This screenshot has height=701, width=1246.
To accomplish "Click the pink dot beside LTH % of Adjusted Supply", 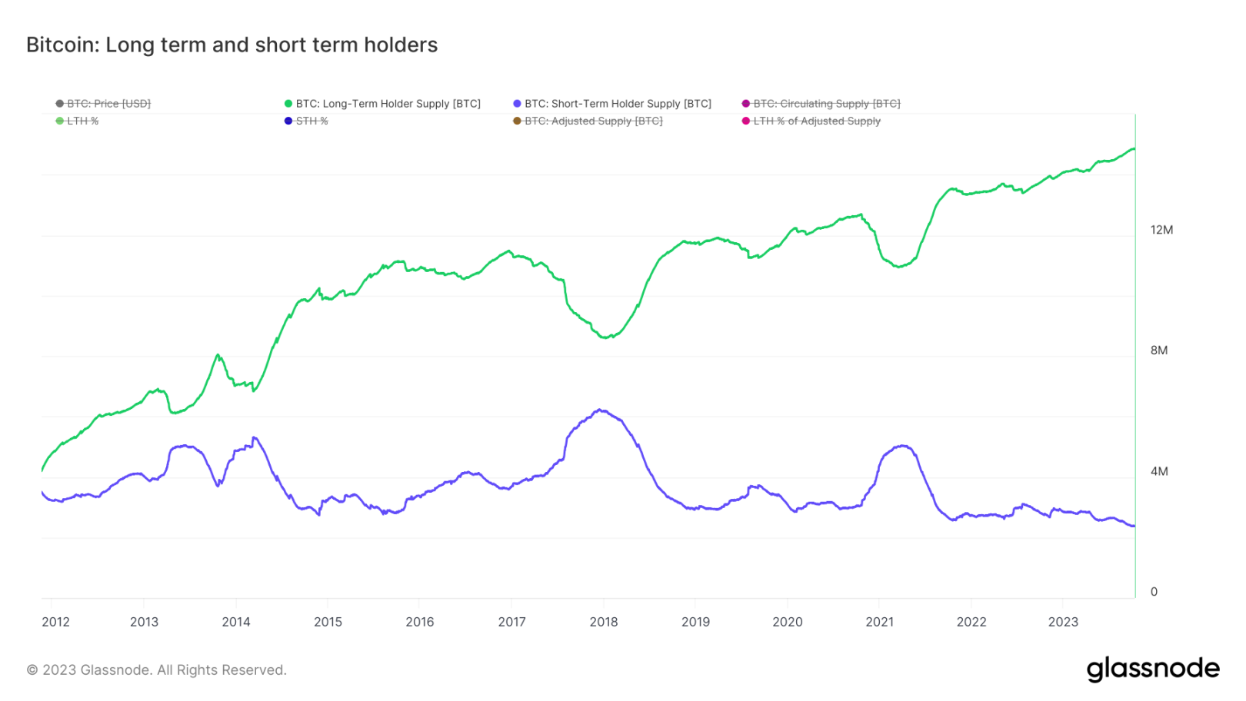I will click(745, 121).
